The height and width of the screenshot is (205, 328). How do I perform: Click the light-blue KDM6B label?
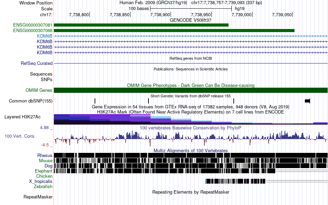click(x=45, y=36)
